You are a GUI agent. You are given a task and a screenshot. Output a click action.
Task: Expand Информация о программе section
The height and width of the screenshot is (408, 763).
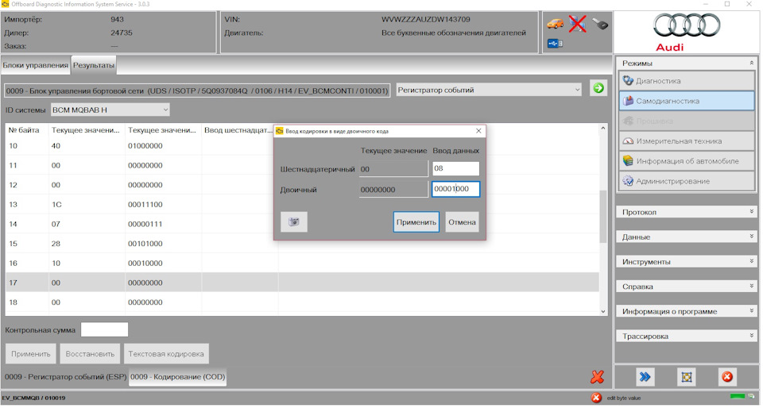pyautogui.click(x=687, y=311)
